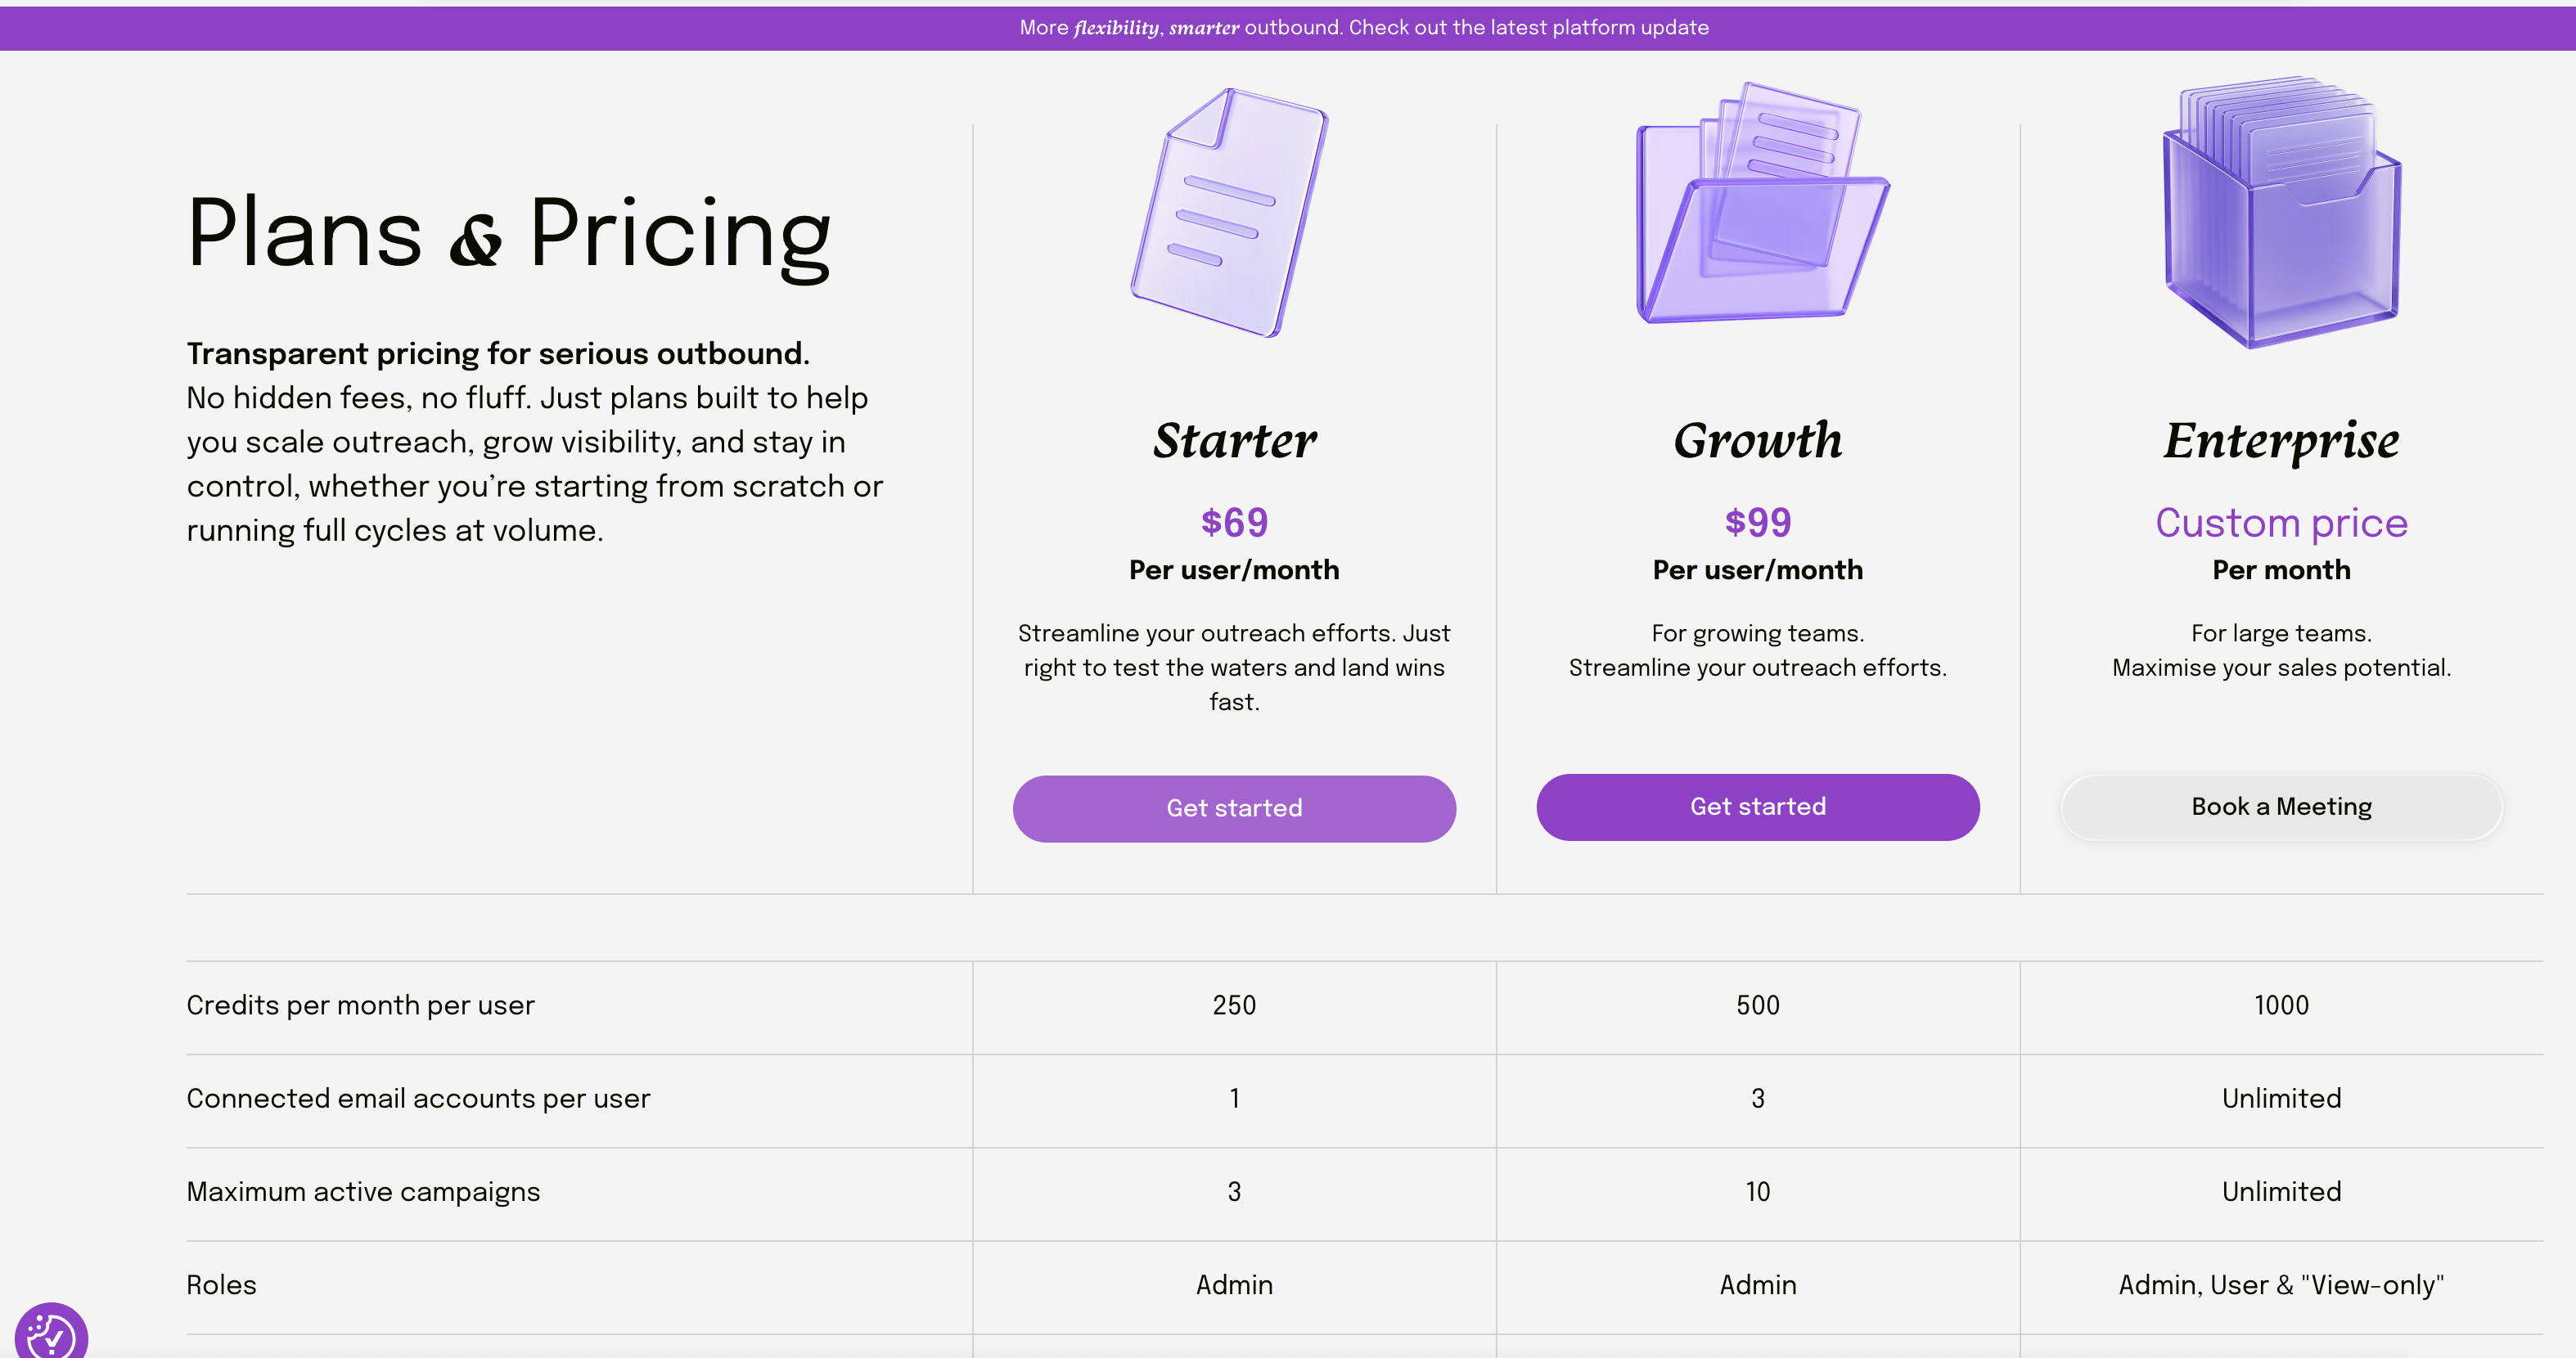Open the latest platform update banner

[x=1364, y=28]
